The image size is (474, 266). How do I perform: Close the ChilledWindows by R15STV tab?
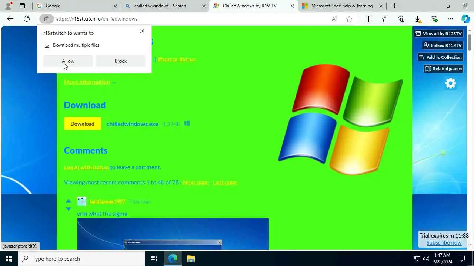coord(292,6)
